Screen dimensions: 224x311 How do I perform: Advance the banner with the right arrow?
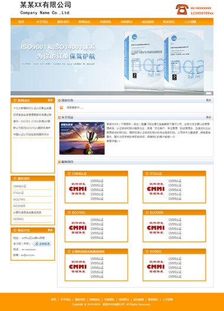coord(209,60)
